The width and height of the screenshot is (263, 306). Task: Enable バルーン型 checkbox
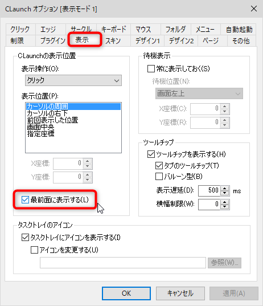159,177
